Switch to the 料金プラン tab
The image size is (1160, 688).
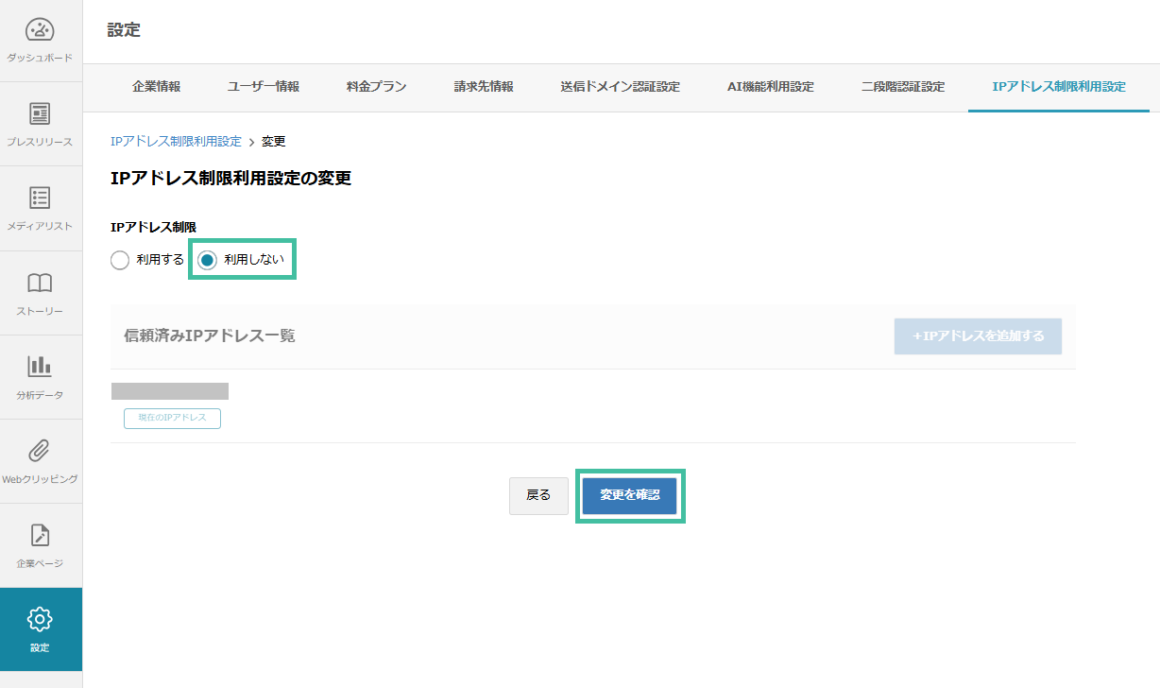[374, 84]
